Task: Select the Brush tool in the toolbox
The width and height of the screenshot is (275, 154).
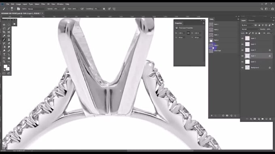Action: click(4, 39)
